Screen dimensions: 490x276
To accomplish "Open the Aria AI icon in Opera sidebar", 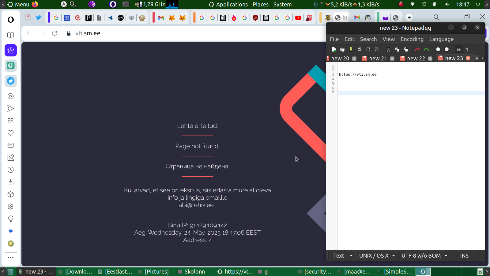I will coord(11,50).
